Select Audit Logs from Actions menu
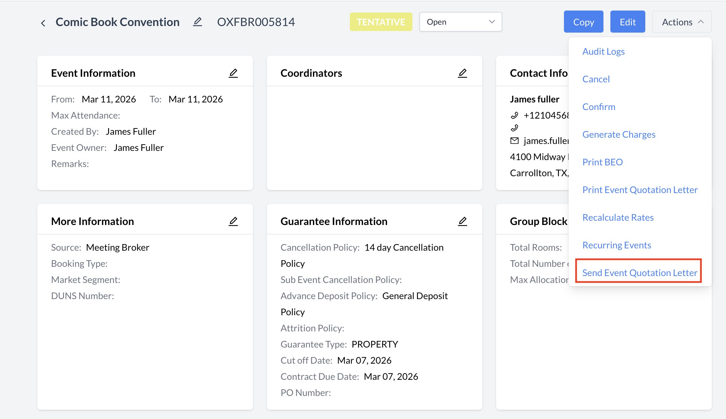The image size is (726, 419). [603, 51]
